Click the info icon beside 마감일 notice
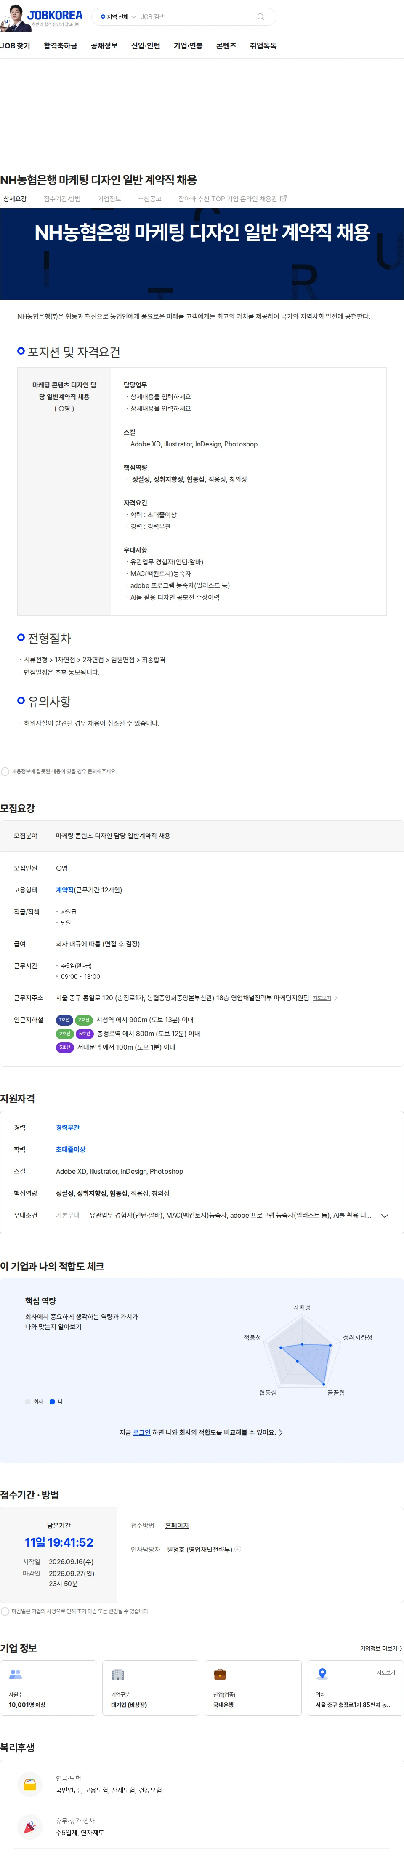The width and height of the screenshot is (404, 1857). click(x=5, y=1611)
